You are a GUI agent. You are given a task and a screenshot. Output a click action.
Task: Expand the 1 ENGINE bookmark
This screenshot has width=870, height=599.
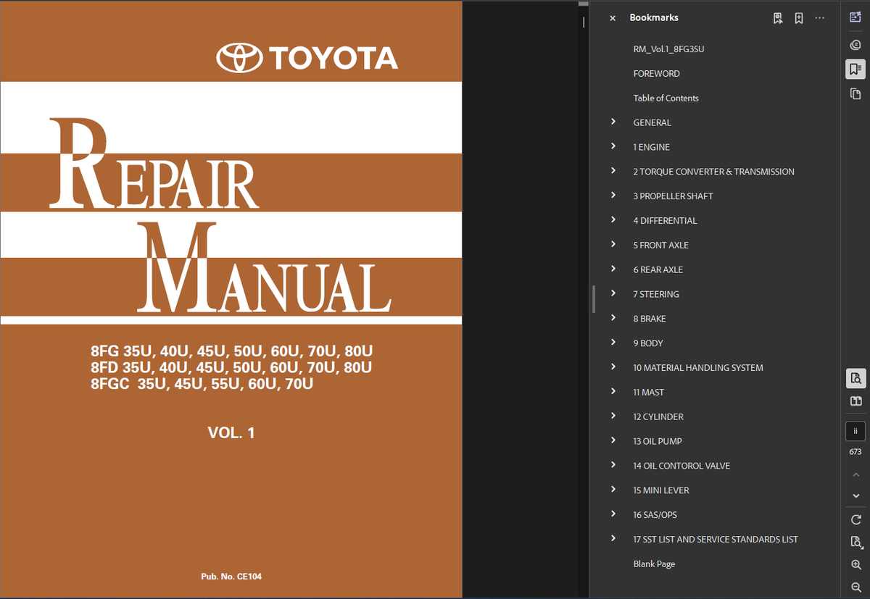tap(613, 146)
